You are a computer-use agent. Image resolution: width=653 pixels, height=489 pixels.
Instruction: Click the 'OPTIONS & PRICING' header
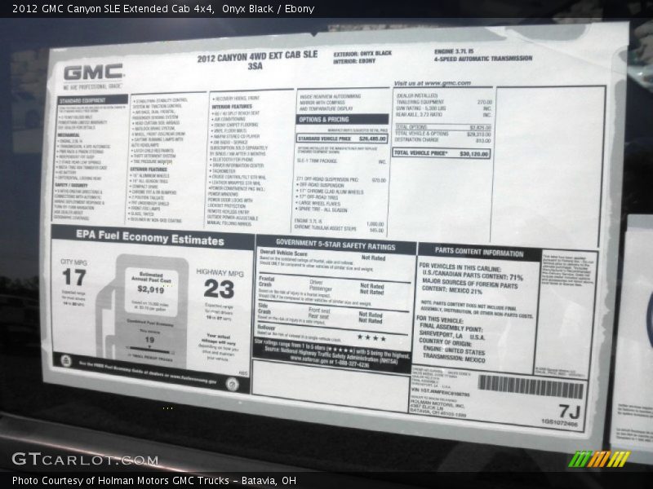click(x=342, y=119)
